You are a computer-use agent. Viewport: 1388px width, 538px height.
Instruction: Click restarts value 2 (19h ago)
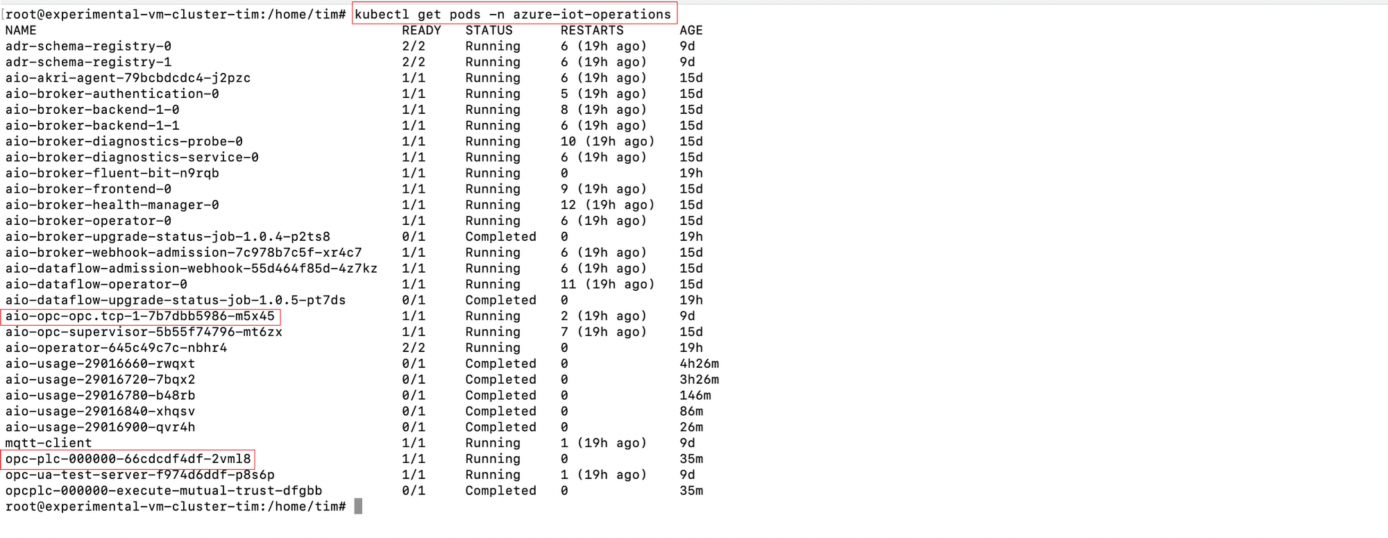604,317
